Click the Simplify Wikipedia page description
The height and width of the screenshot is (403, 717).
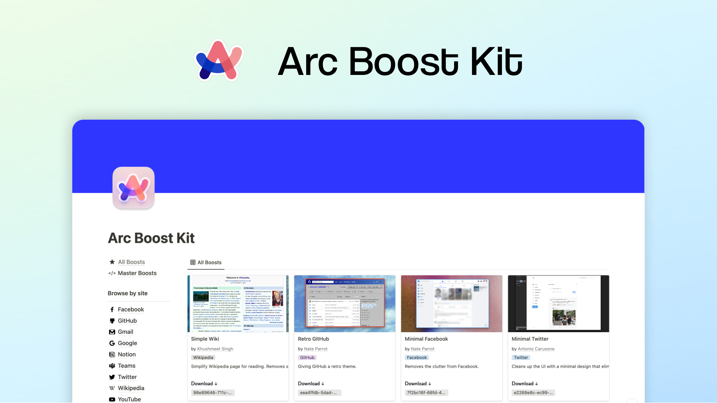coord(239,366)
